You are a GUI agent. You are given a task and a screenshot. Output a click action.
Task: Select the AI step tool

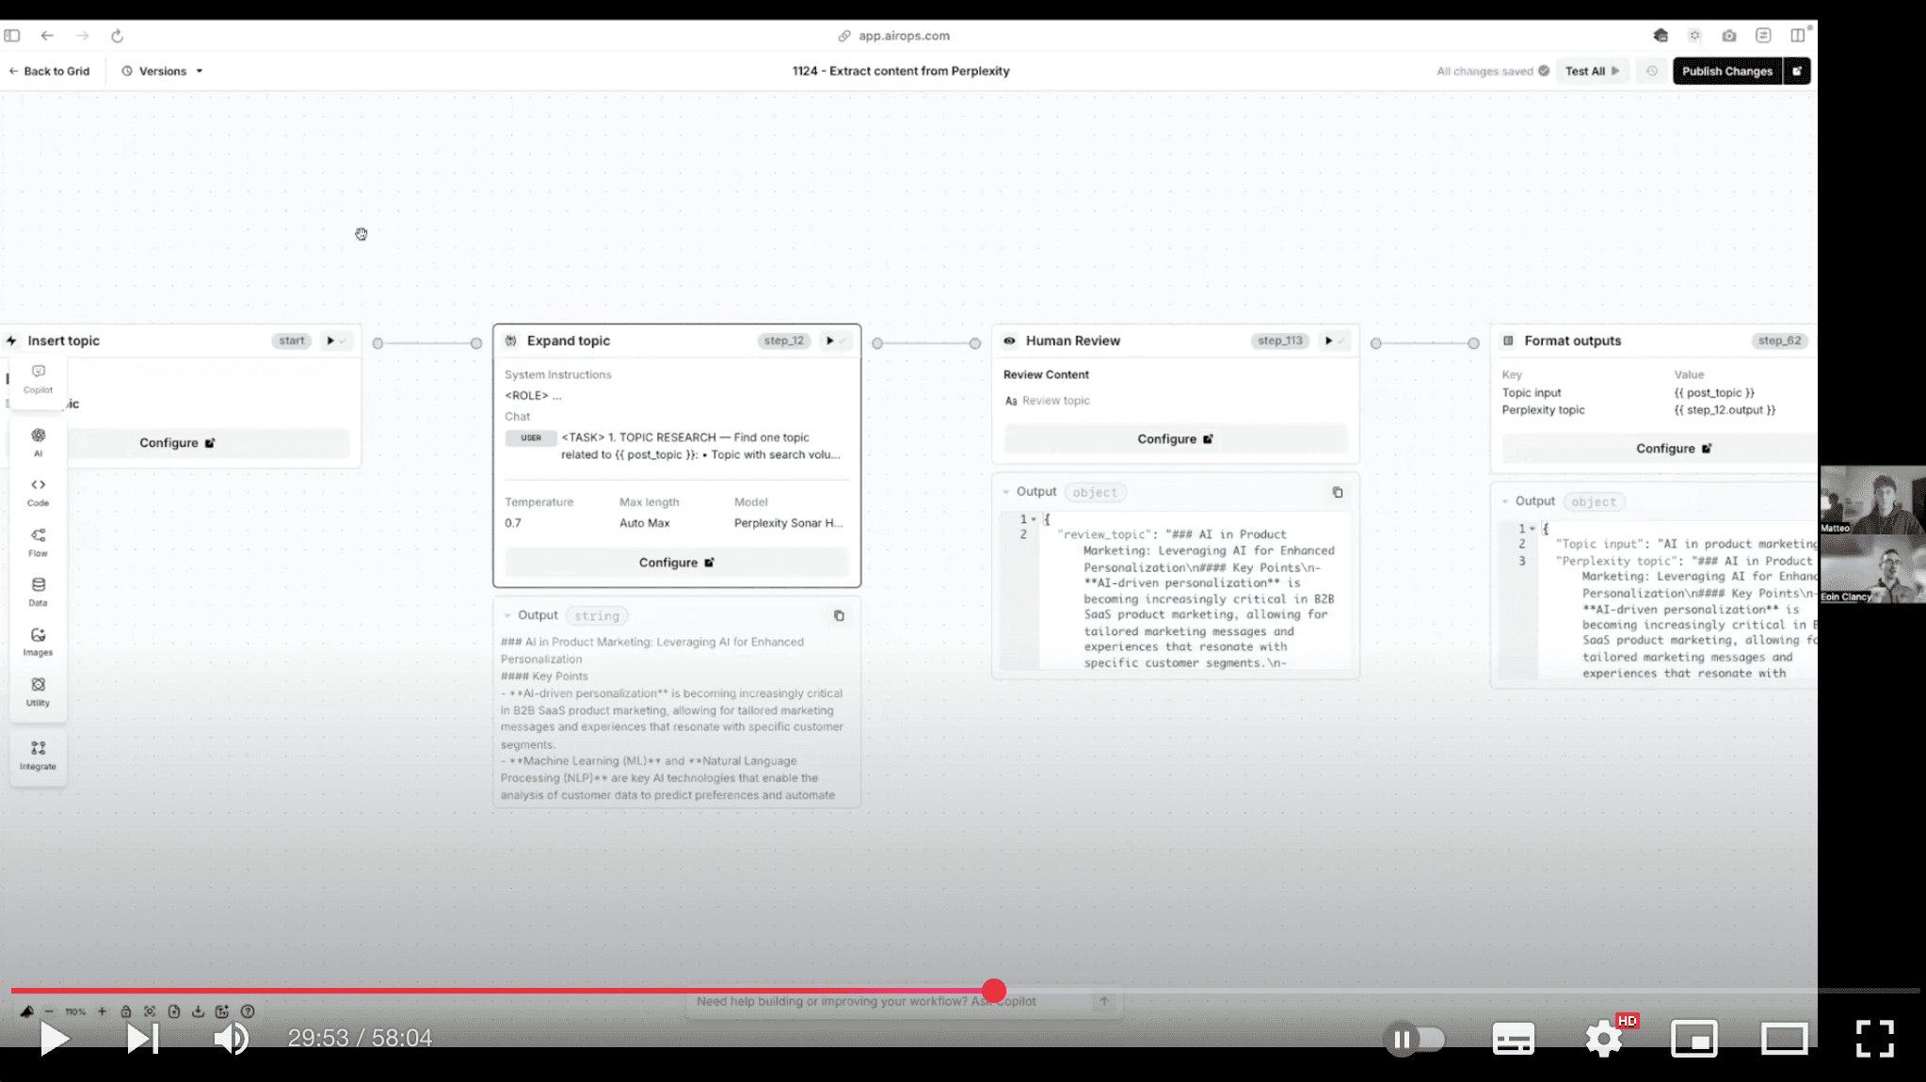point(39,441)
